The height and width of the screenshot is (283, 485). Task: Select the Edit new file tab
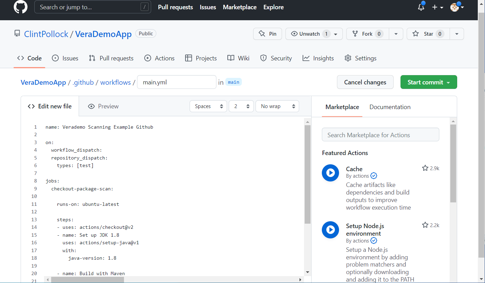pyautogui.click(x=50, y=106)
